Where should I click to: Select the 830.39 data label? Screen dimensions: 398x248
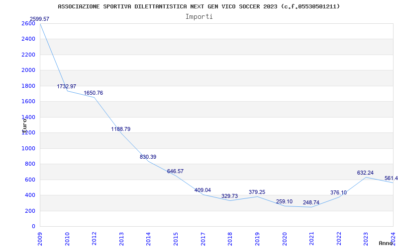point(148,157)
